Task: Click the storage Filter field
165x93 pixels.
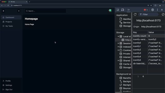Action: pyautogui.click(x=148, y=14)
